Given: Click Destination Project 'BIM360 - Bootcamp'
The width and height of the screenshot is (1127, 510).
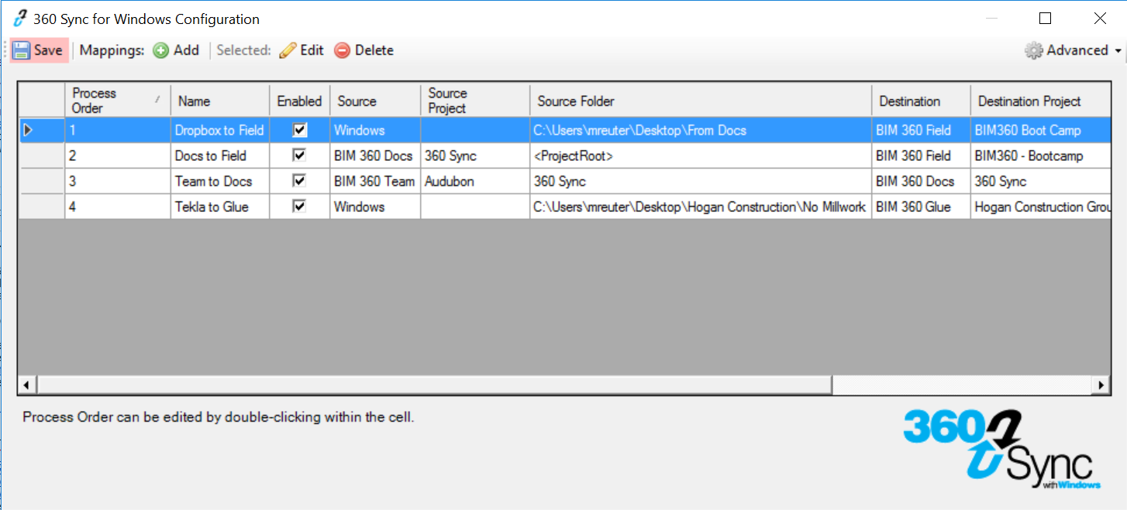Looking at the screenshot, I should pyautogui.click(x=1040, y=156).
